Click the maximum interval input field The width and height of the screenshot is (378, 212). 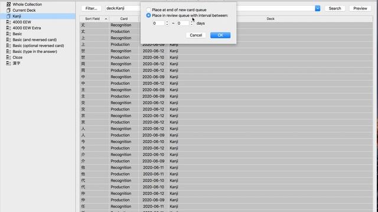183,24
